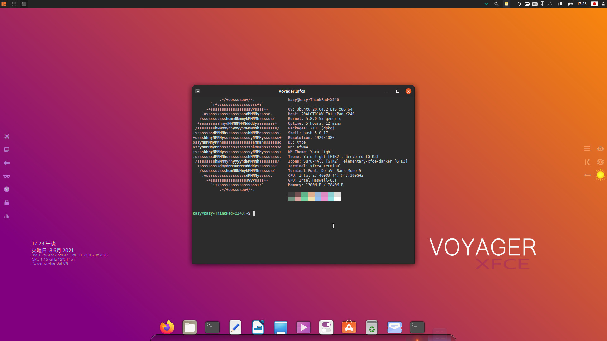Open the toggle-switch settings app in dock
Screen dimensions: 607x341
(x=326, y=327)
